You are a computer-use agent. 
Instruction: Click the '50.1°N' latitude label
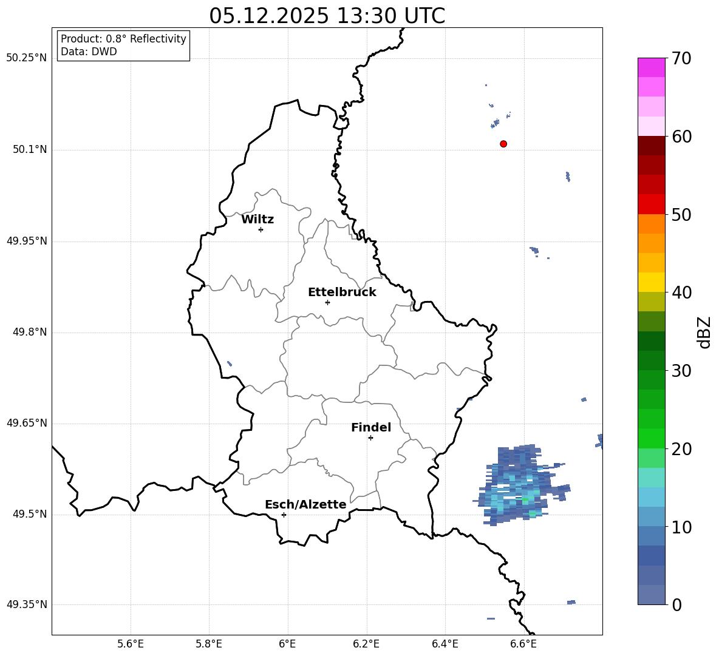tap(30, 150)
